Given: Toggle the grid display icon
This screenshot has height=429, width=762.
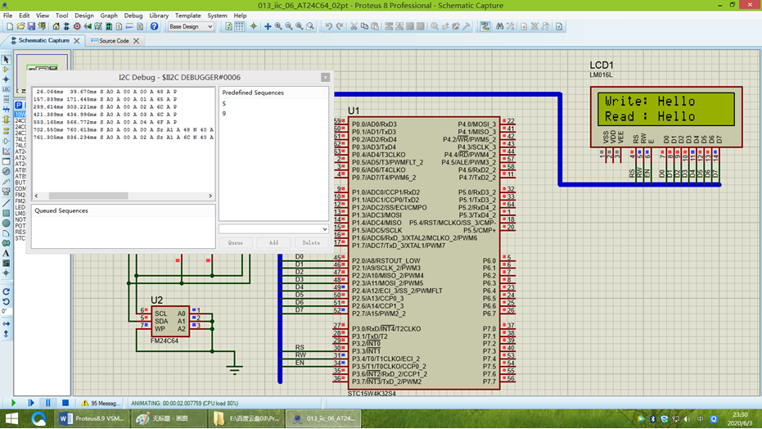Looking at the screenshot, I should [240, 26].
